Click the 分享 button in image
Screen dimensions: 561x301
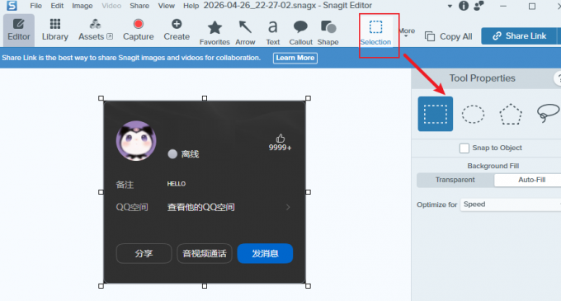pos(144,253)
